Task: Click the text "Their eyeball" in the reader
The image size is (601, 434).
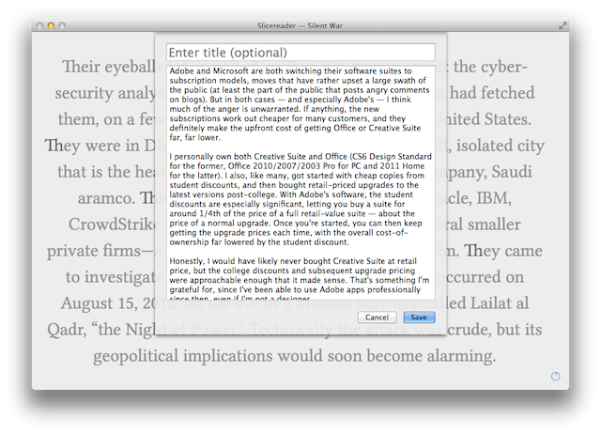Action: [x=109, y=67]
